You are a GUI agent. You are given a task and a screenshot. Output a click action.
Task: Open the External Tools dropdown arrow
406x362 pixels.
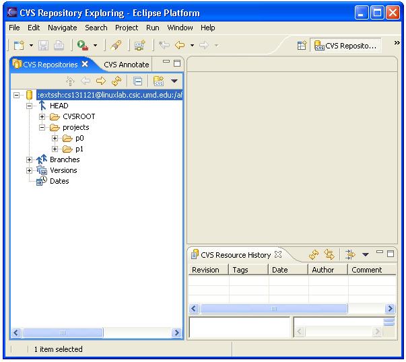click(96, 46)
